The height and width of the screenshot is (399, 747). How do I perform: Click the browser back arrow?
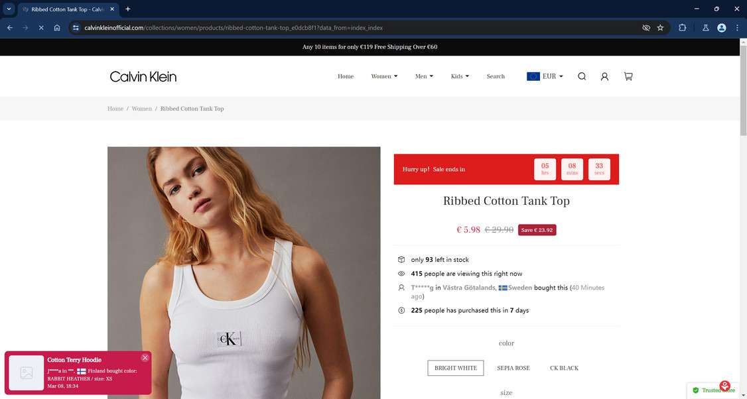tap(9, 28)
